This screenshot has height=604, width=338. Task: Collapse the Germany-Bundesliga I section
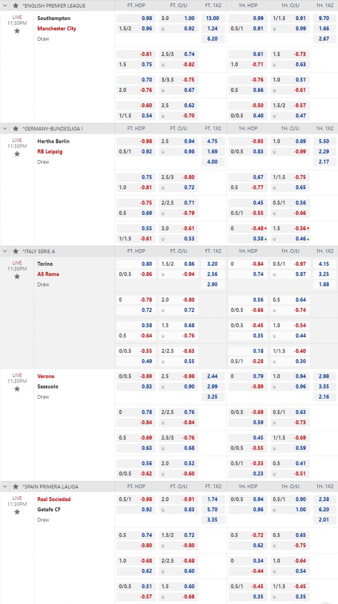click(6, 128)
